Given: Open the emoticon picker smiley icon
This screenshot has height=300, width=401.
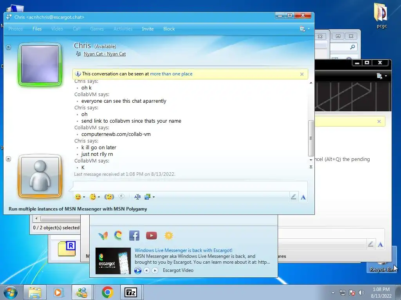Looking at the screenshot, I should click(78, 197).
